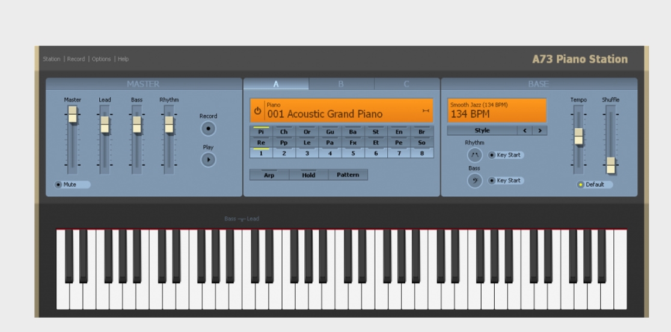
Task: Open the Style selector
Action: [x=482, y=130]
